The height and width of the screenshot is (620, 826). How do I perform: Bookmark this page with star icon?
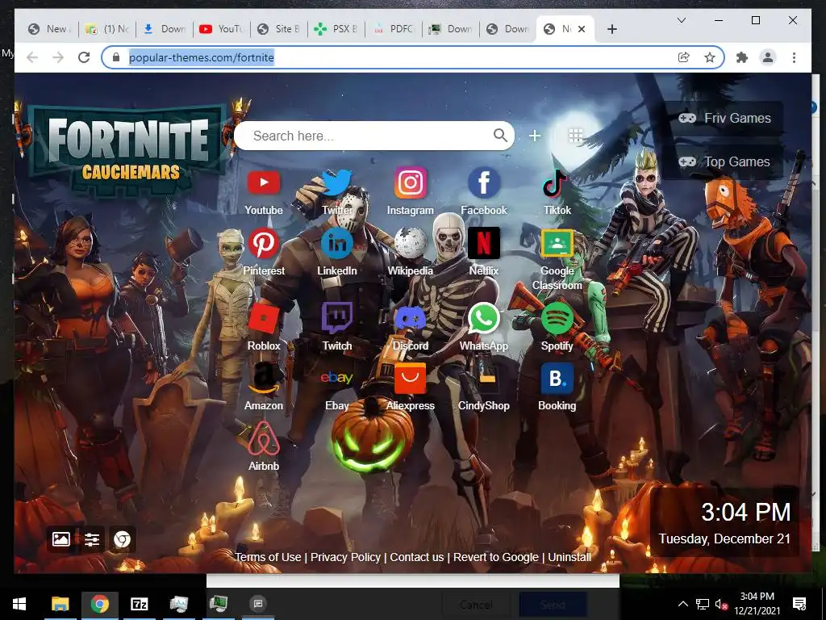[x=710, y=57]
